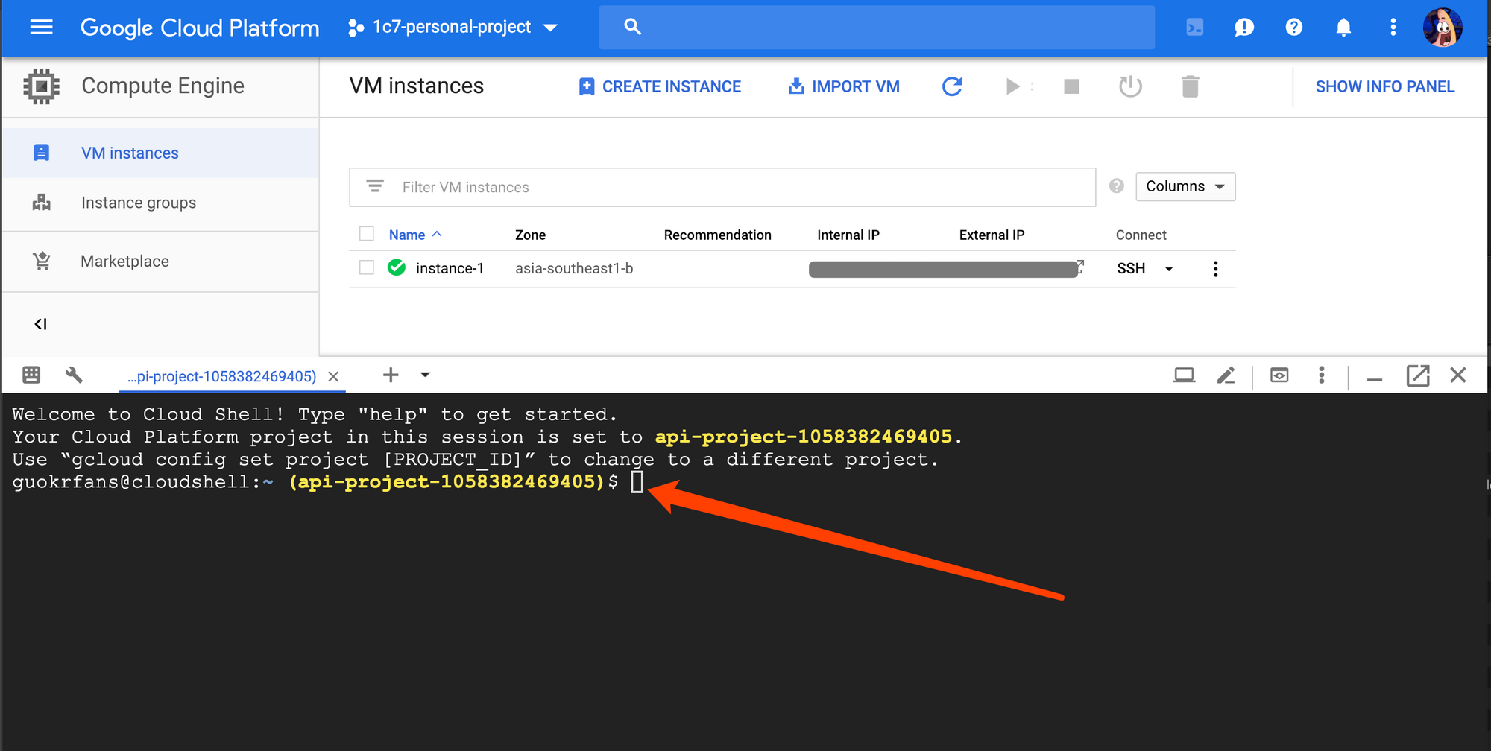Select the checkbox next to instance-1

pos(366,267)
